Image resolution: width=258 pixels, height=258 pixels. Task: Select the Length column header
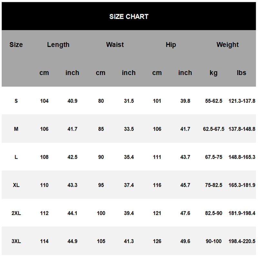[58, 45]
